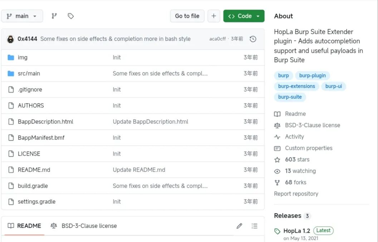The image size is (378, 242).
Task: Open the AUTHORS file
Action: click(31, 106)
